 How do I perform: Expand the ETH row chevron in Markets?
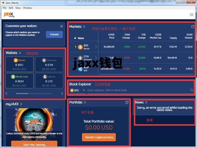[96, 58]
